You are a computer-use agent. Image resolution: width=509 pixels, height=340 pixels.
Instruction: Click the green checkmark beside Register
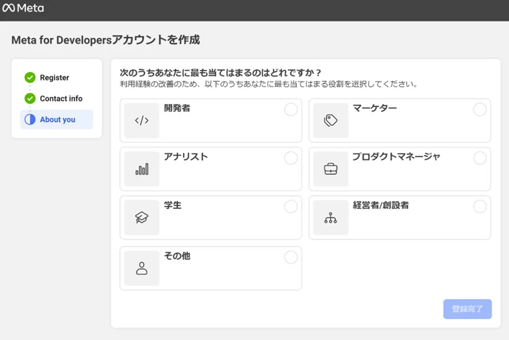pos(30,78)
